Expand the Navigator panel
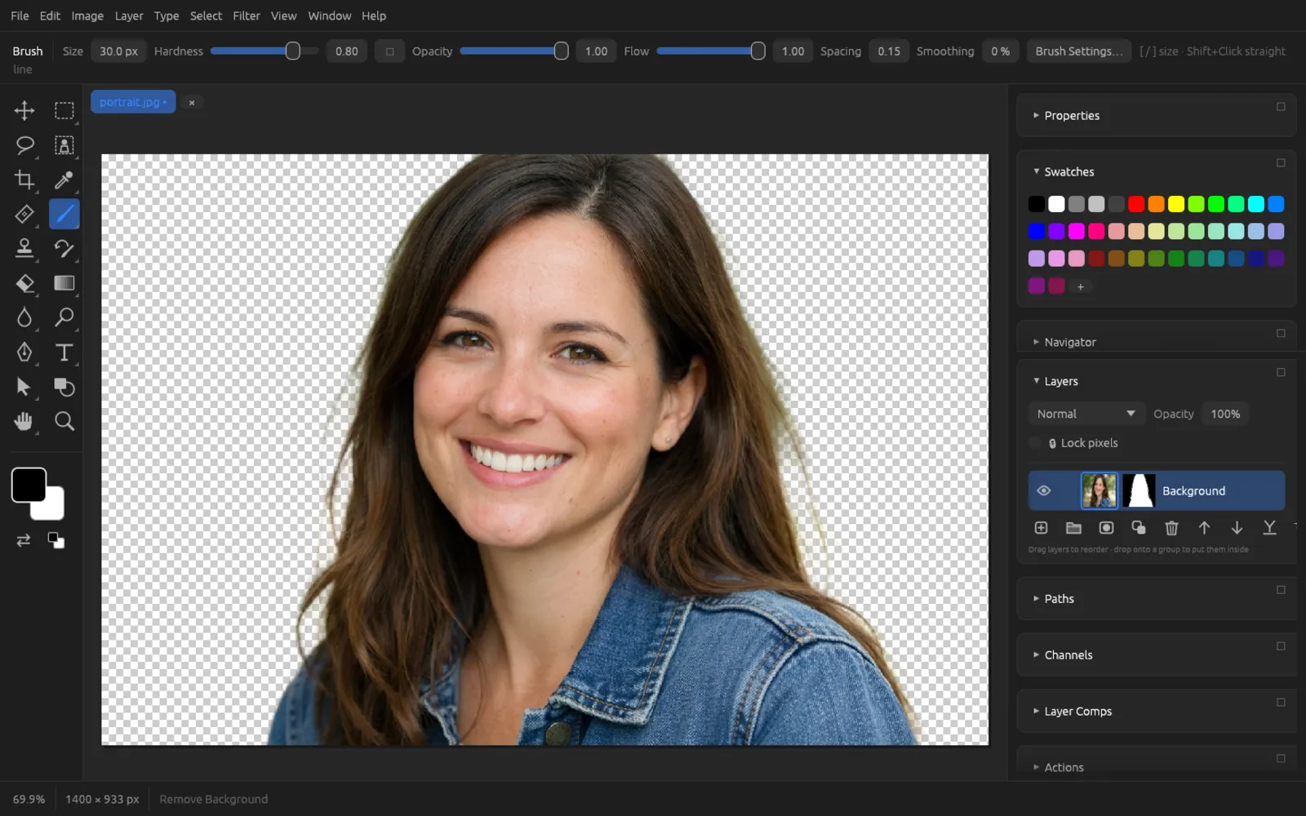Viewport: 1306px width, 816px height. (1036, 342)
